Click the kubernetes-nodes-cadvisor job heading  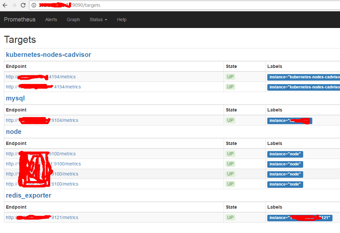[49, 55]
